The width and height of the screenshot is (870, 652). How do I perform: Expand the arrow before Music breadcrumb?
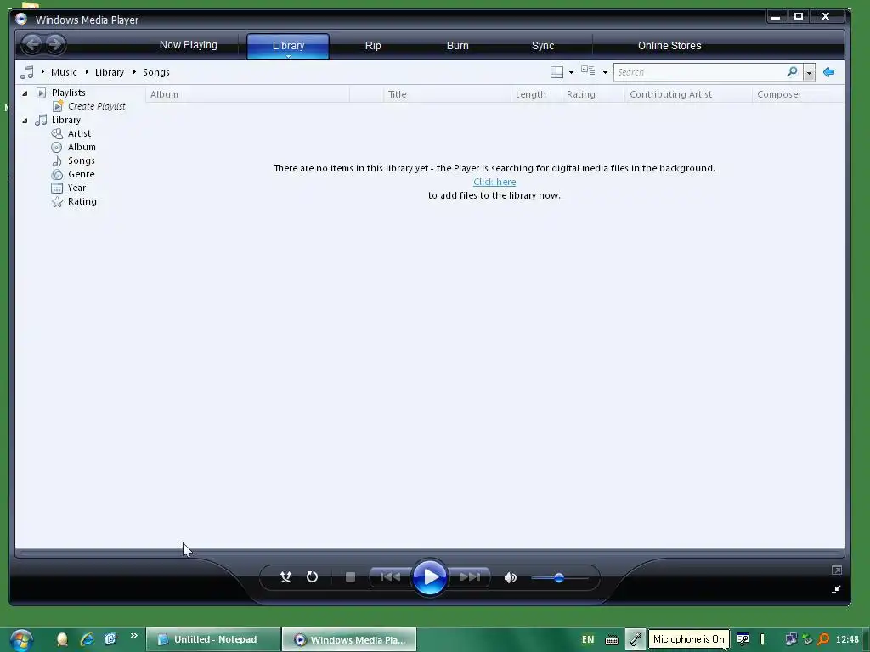(42, 71)
